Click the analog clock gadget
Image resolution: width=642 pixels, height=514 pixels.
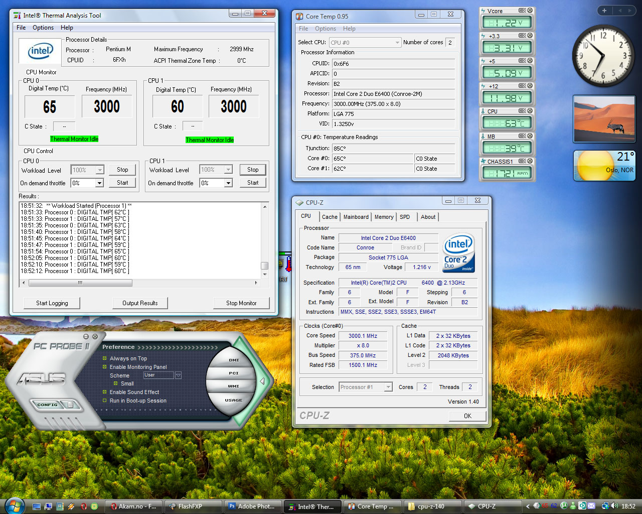604,56
